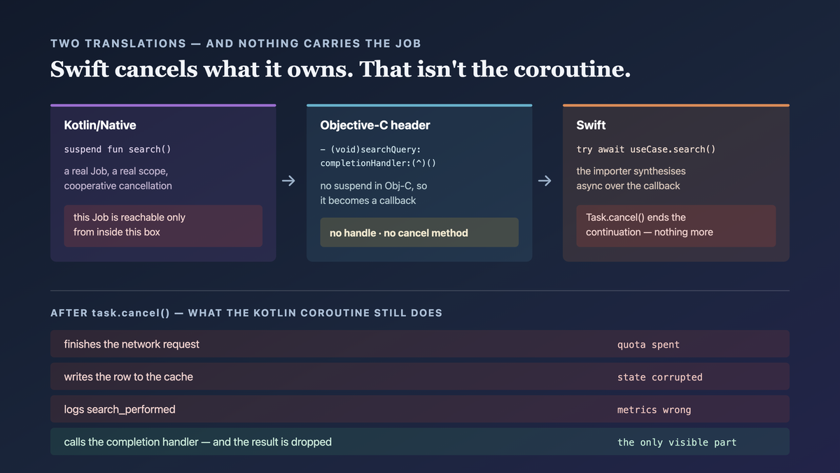
Task: Click the label 'quota spent'
Action: point(648,345)
